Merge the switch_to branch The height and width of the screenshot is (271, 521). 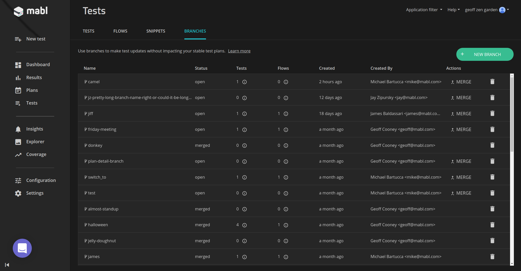tap(461, 177)
